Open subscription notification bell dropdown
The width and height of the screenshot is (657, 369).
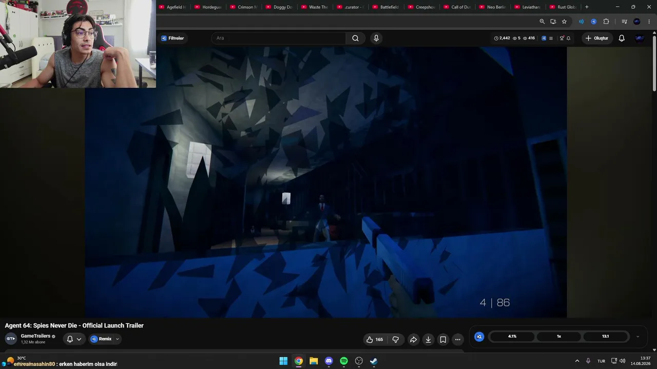(x=74, y=339)
